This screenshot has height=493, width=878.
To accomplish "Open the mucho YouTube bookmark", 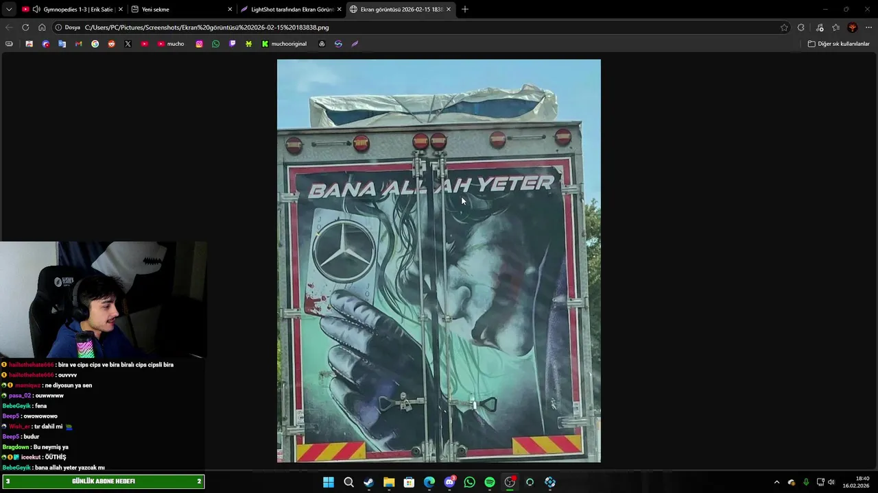I will [171, 44].
